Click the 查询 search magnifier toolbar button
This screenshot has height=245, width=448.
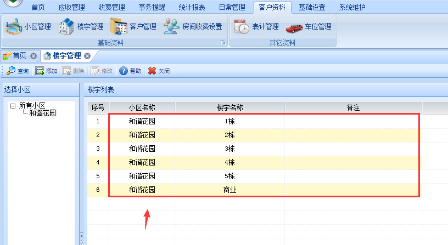tap(18, 71)
